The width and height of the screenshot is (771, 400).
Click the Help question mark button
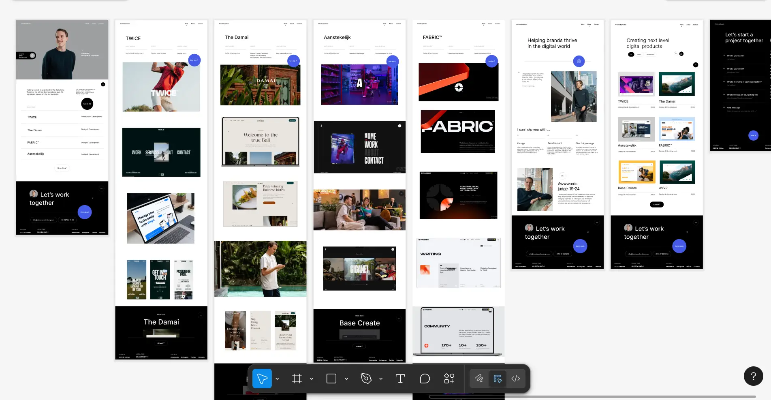753,376
